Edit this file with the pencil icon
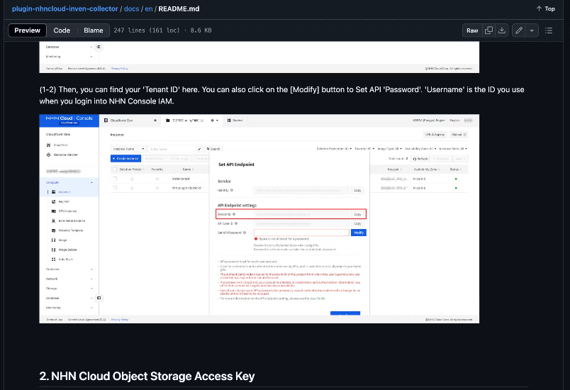Image resolution: width=570 pixels, height=390 pixels. pos(519,30)
